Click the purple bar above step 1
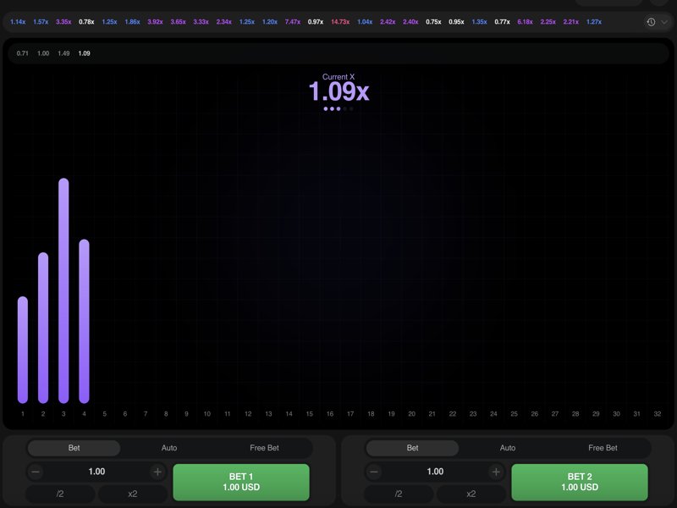677x508 pixels. [23, 350]
